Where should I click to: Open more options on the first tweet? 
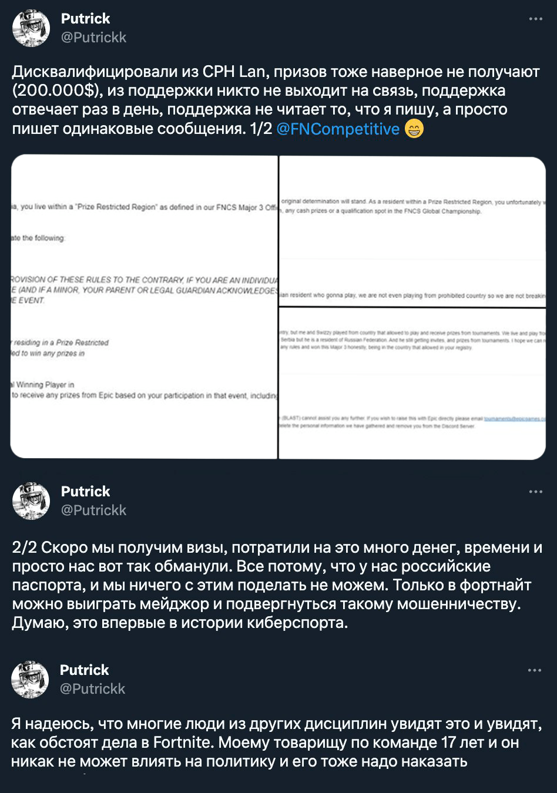tap(535, 19)
